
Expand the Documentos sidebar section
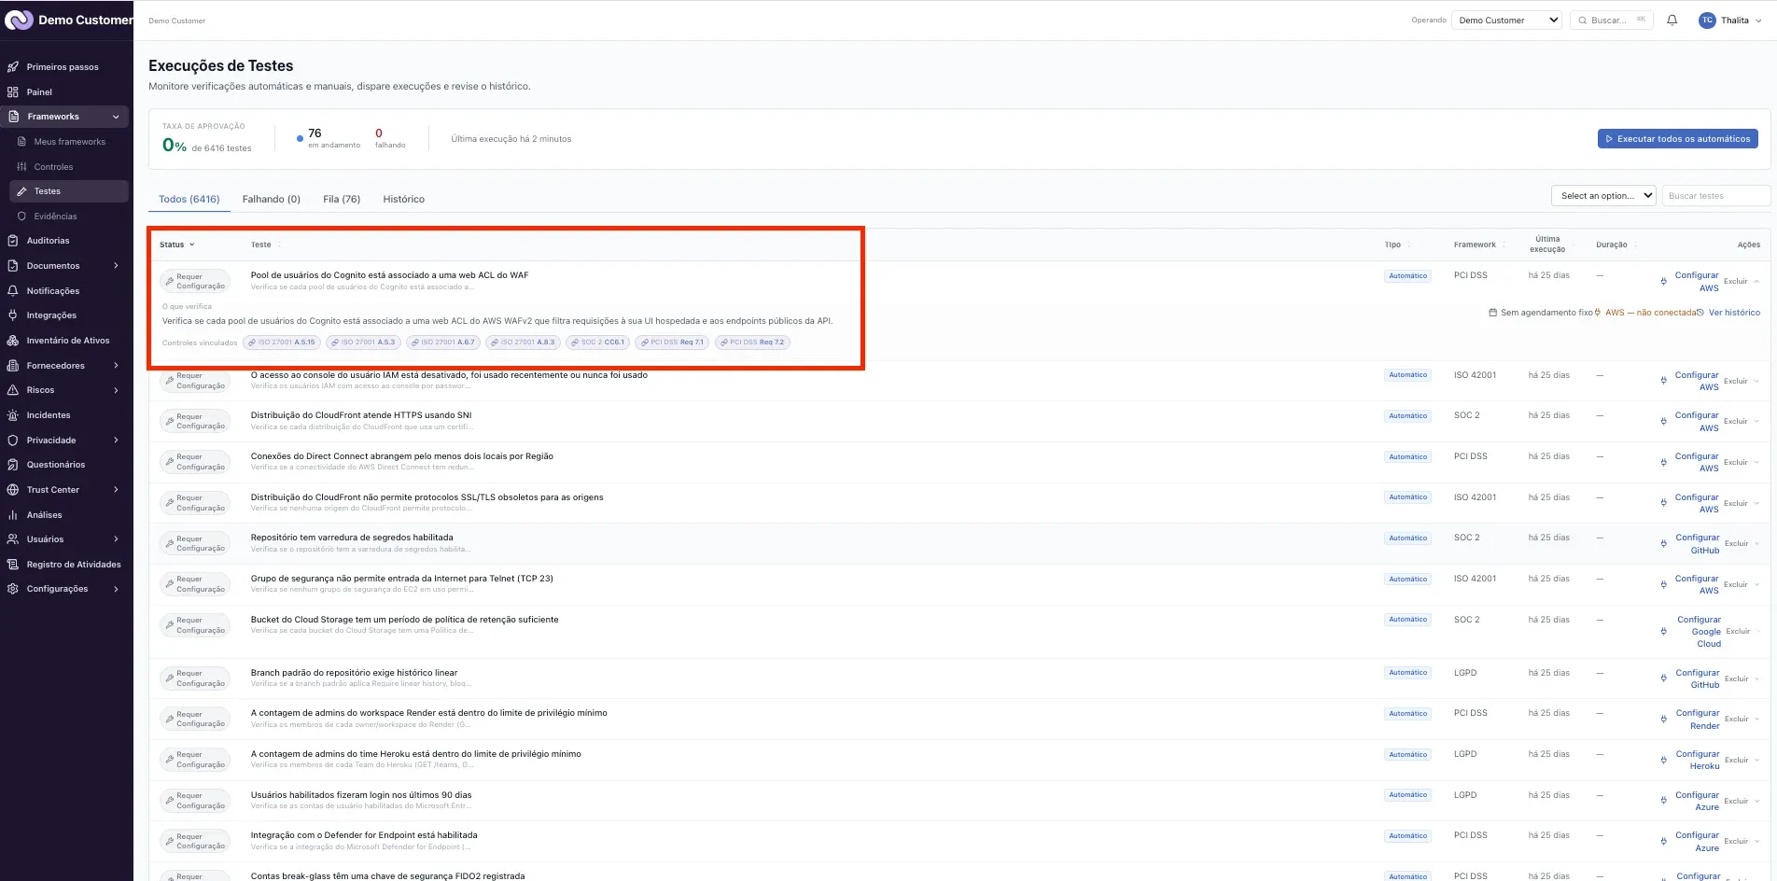pos(116,266)
